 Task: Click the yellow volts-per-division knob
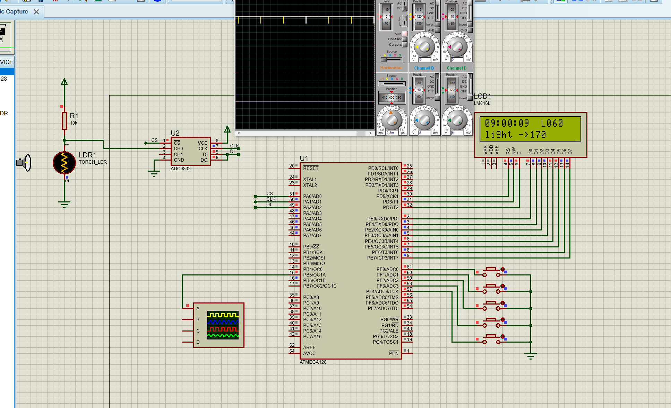point(424,47)
